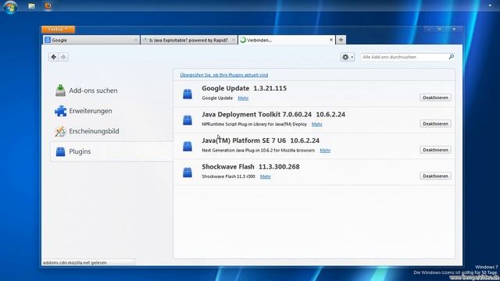
Task: Close the Google tab
Action: tap(136, 40)
